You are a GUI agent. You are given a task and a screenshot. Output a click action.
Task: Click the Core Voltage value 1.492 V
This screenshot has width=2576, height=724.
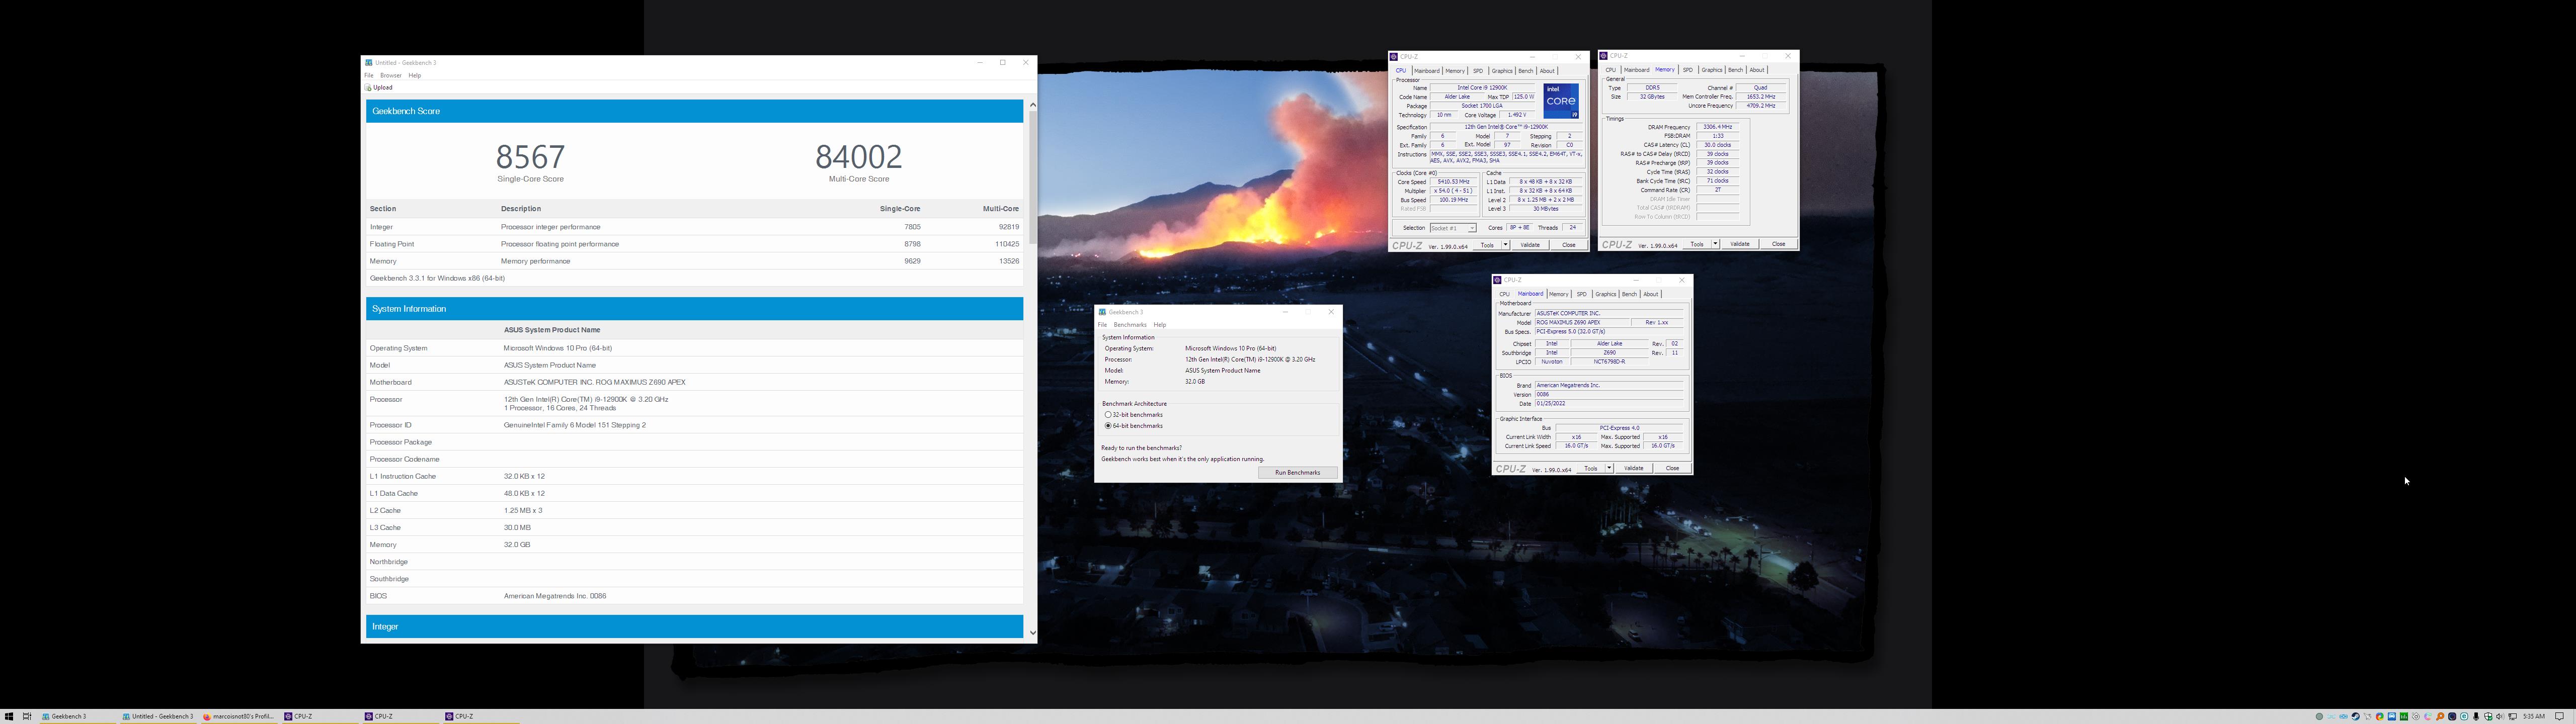(x=1517, y=115)
